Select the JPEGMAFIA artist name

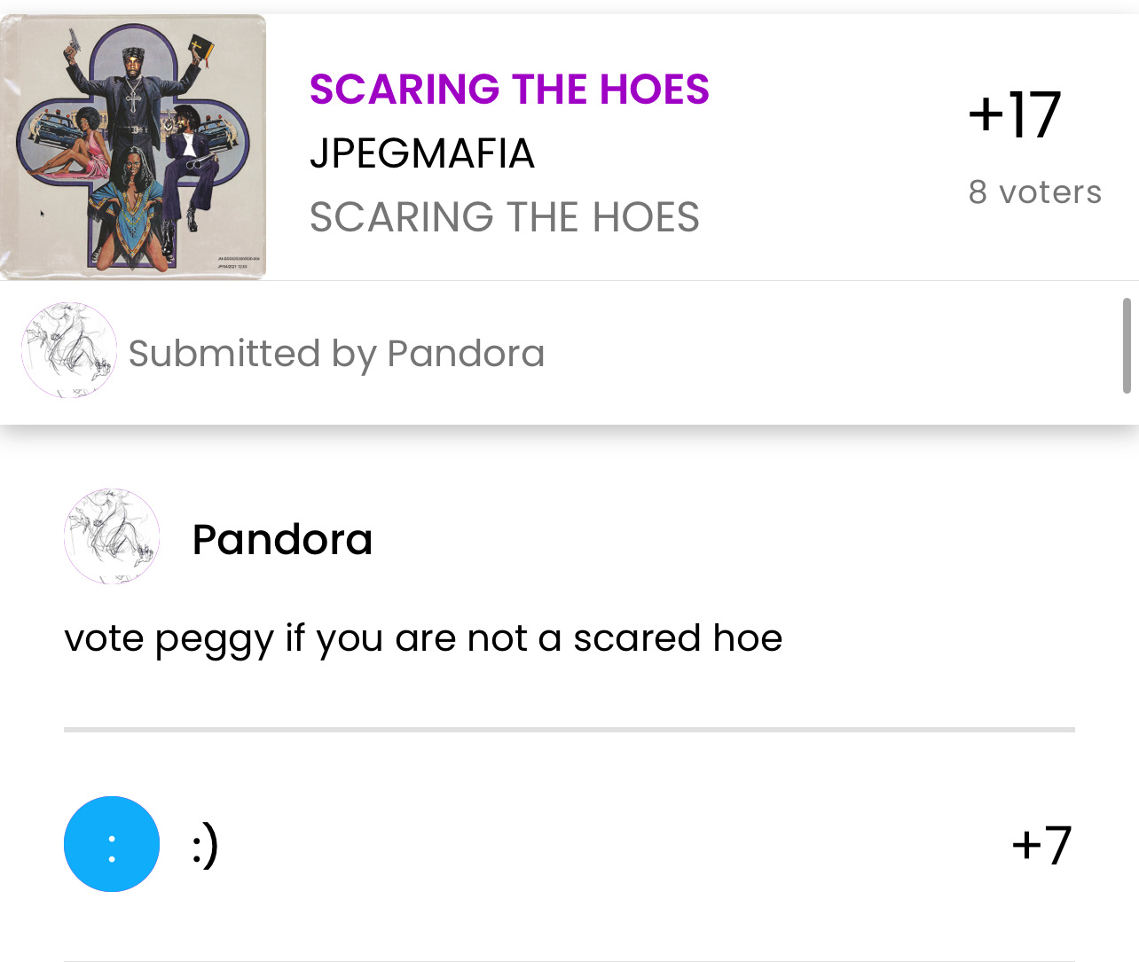(422, 153)
